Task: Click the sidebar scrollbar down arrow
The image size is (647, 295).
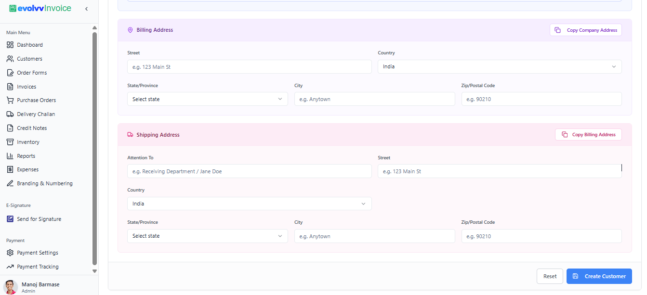Action: click(x=94, y=271)
